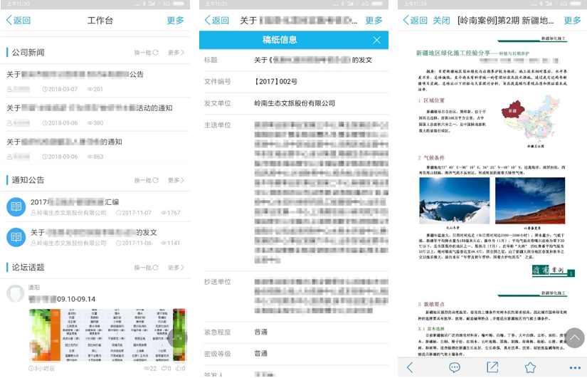
Task: Open news ending in 活动的通知
Action: click(95, 115)
